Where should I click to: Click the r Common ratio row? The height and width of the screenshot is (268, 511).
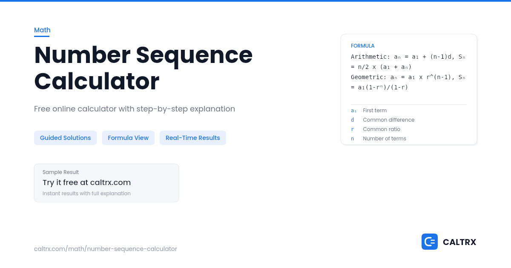pyautogui.click(x=376, y=129)
